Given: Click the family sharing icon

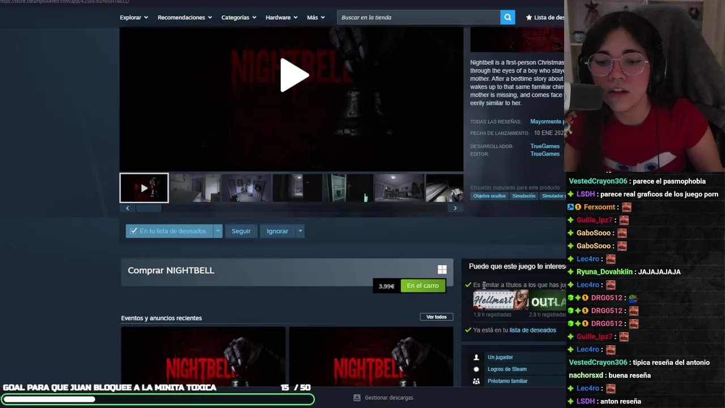Looking at the screenshot, I should [476, 381].
